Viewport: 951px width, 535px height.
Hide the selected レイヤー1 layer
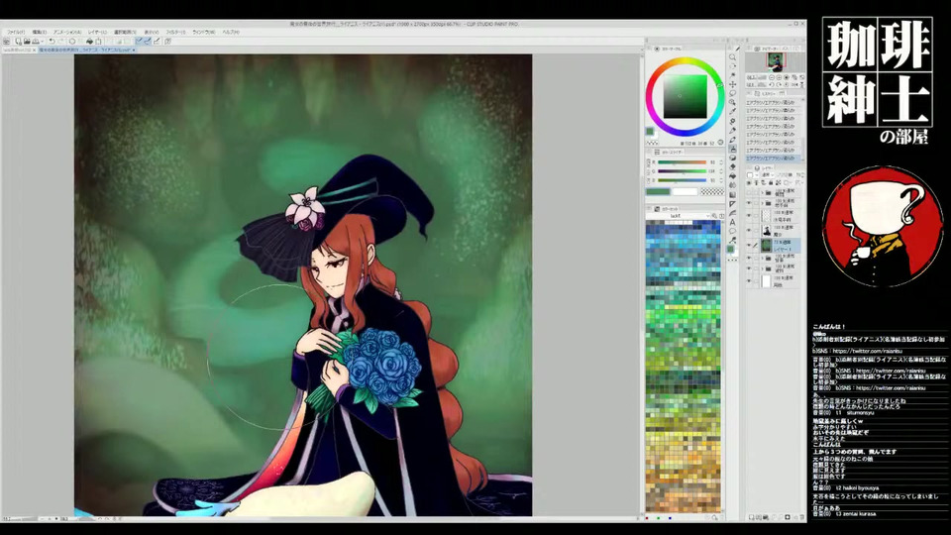749,245
